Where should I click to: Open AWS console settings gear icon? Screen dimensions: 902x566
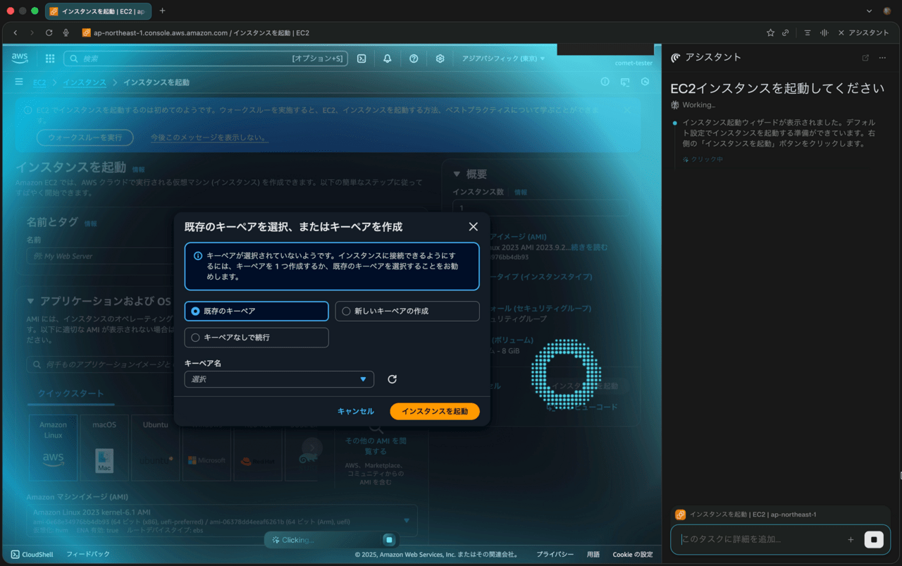coord(440,59)
